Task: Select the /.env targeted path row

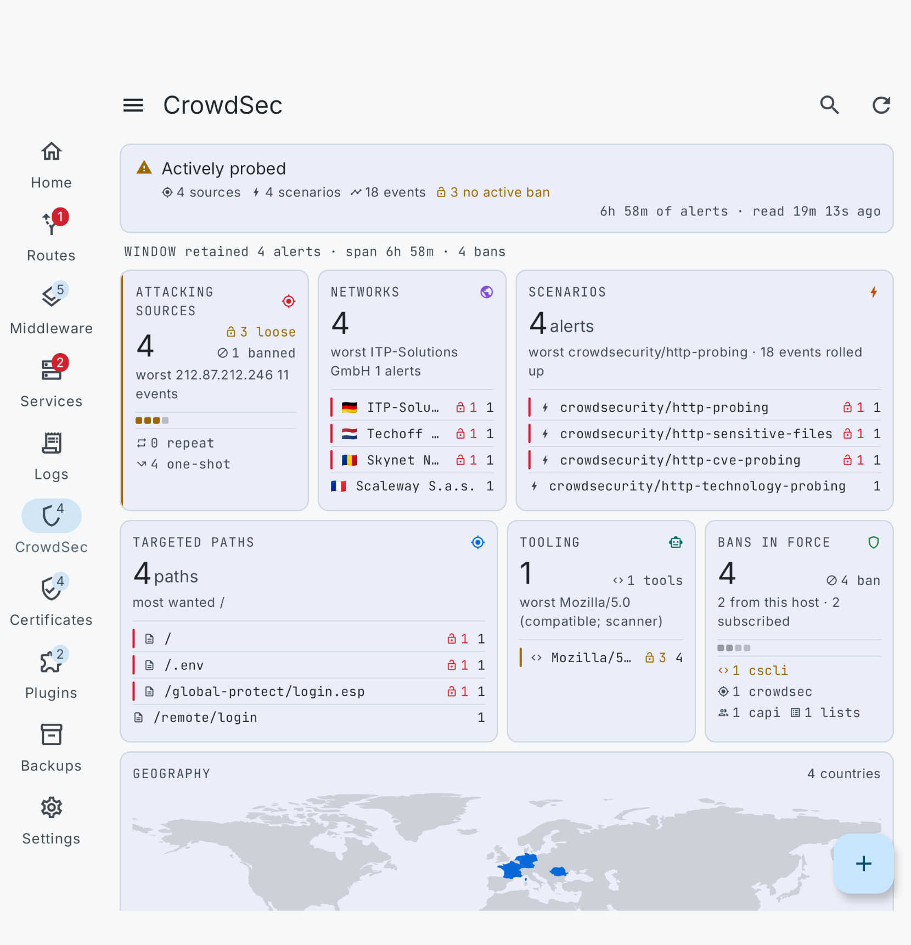Action: (x=309, y=665)
